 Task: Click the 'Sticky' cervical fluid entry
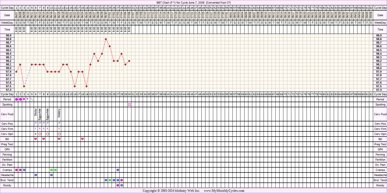[x=36, y=112]
